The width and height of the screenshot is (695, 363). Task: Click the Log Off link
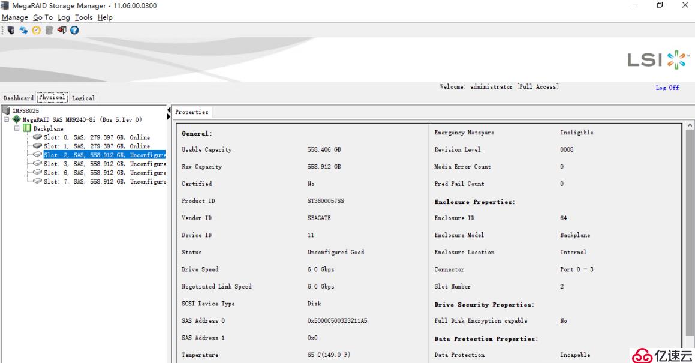coord(667,88)
